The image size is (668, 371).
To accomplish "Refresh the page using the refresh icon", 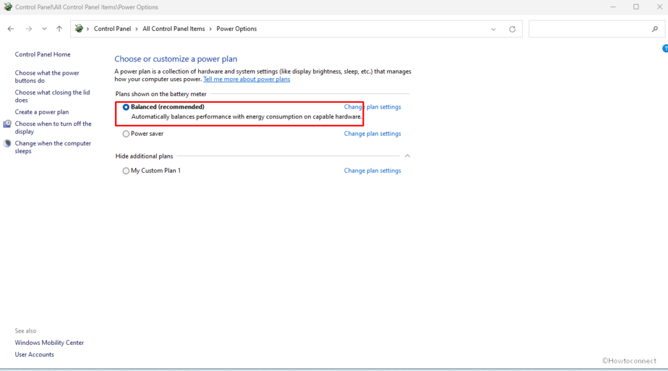I will (511, 29).
